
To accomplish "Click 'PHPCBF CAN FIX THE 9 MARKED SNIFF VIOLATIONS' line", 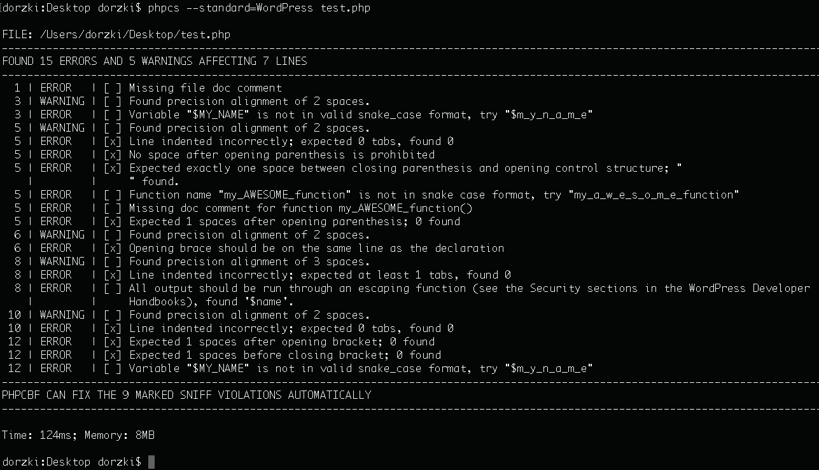I will pos(186,395).
